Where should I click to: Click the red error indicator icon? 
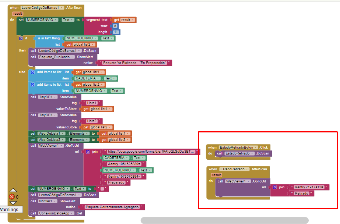(12, 197)
